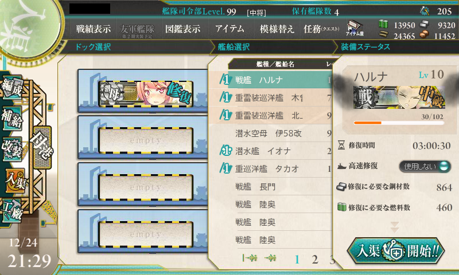Image resolution: width=459 pixels, height=275 pixels.
Task: Toggle the 高速修復 instant repair switch
Action: [x=425, y=166]
